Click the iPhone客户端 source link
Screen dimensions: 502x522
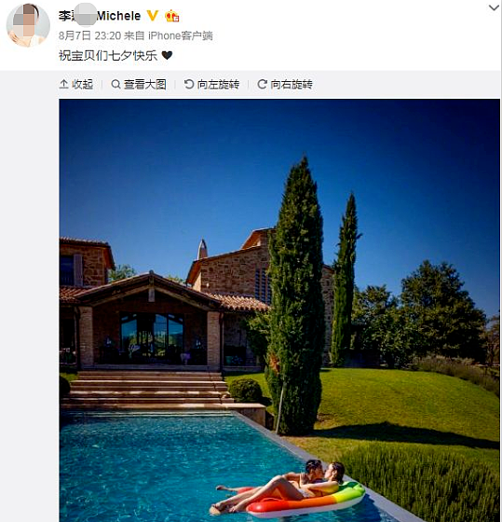pos(181,35)
